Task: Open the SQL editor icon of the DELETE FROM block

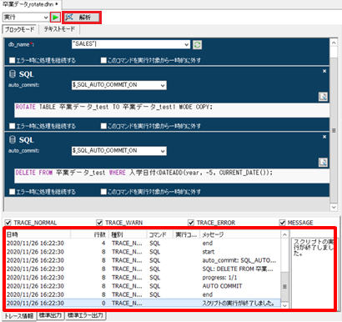Action: 323,163
